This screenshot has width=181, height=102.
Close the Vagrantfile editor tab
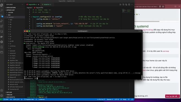[x=38, y=5]
